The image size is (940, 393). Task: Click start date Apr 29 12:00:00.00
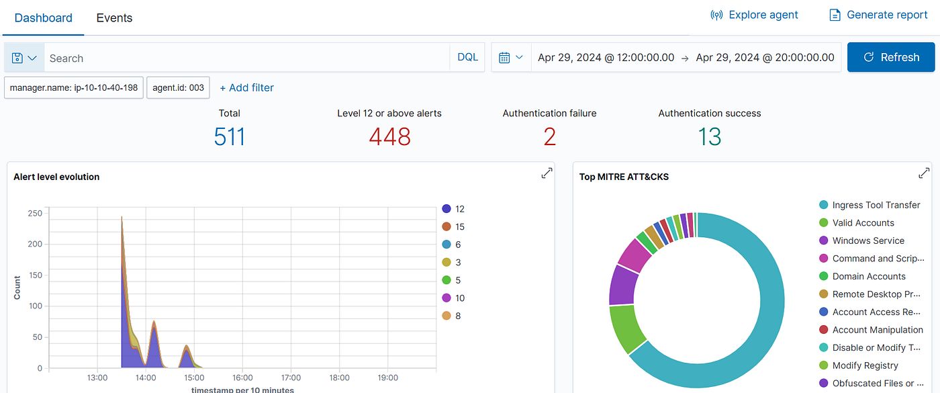coord(606,58)
